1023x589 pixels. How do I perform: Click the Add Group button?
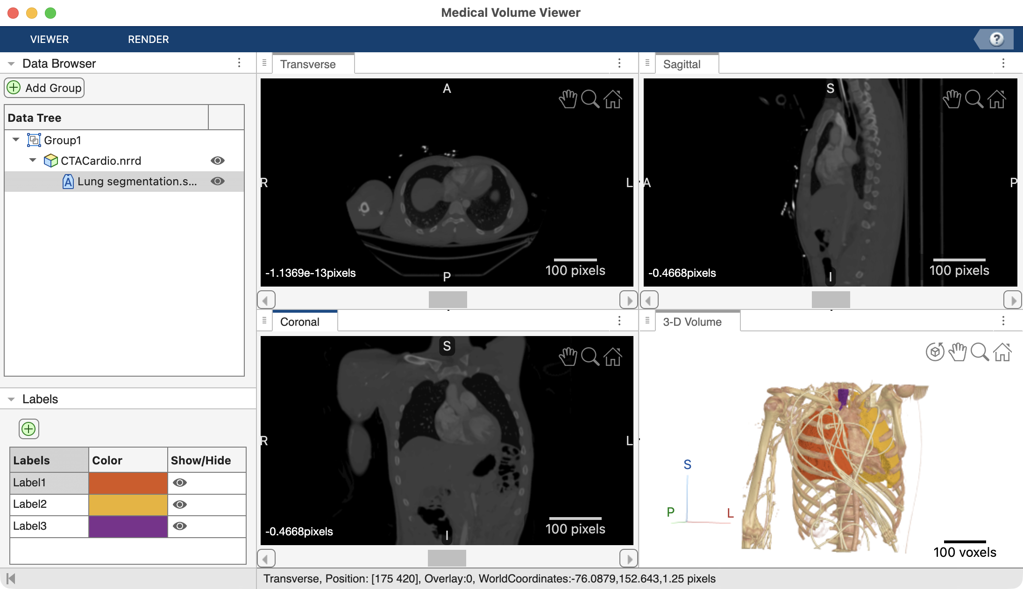(44, 87)
